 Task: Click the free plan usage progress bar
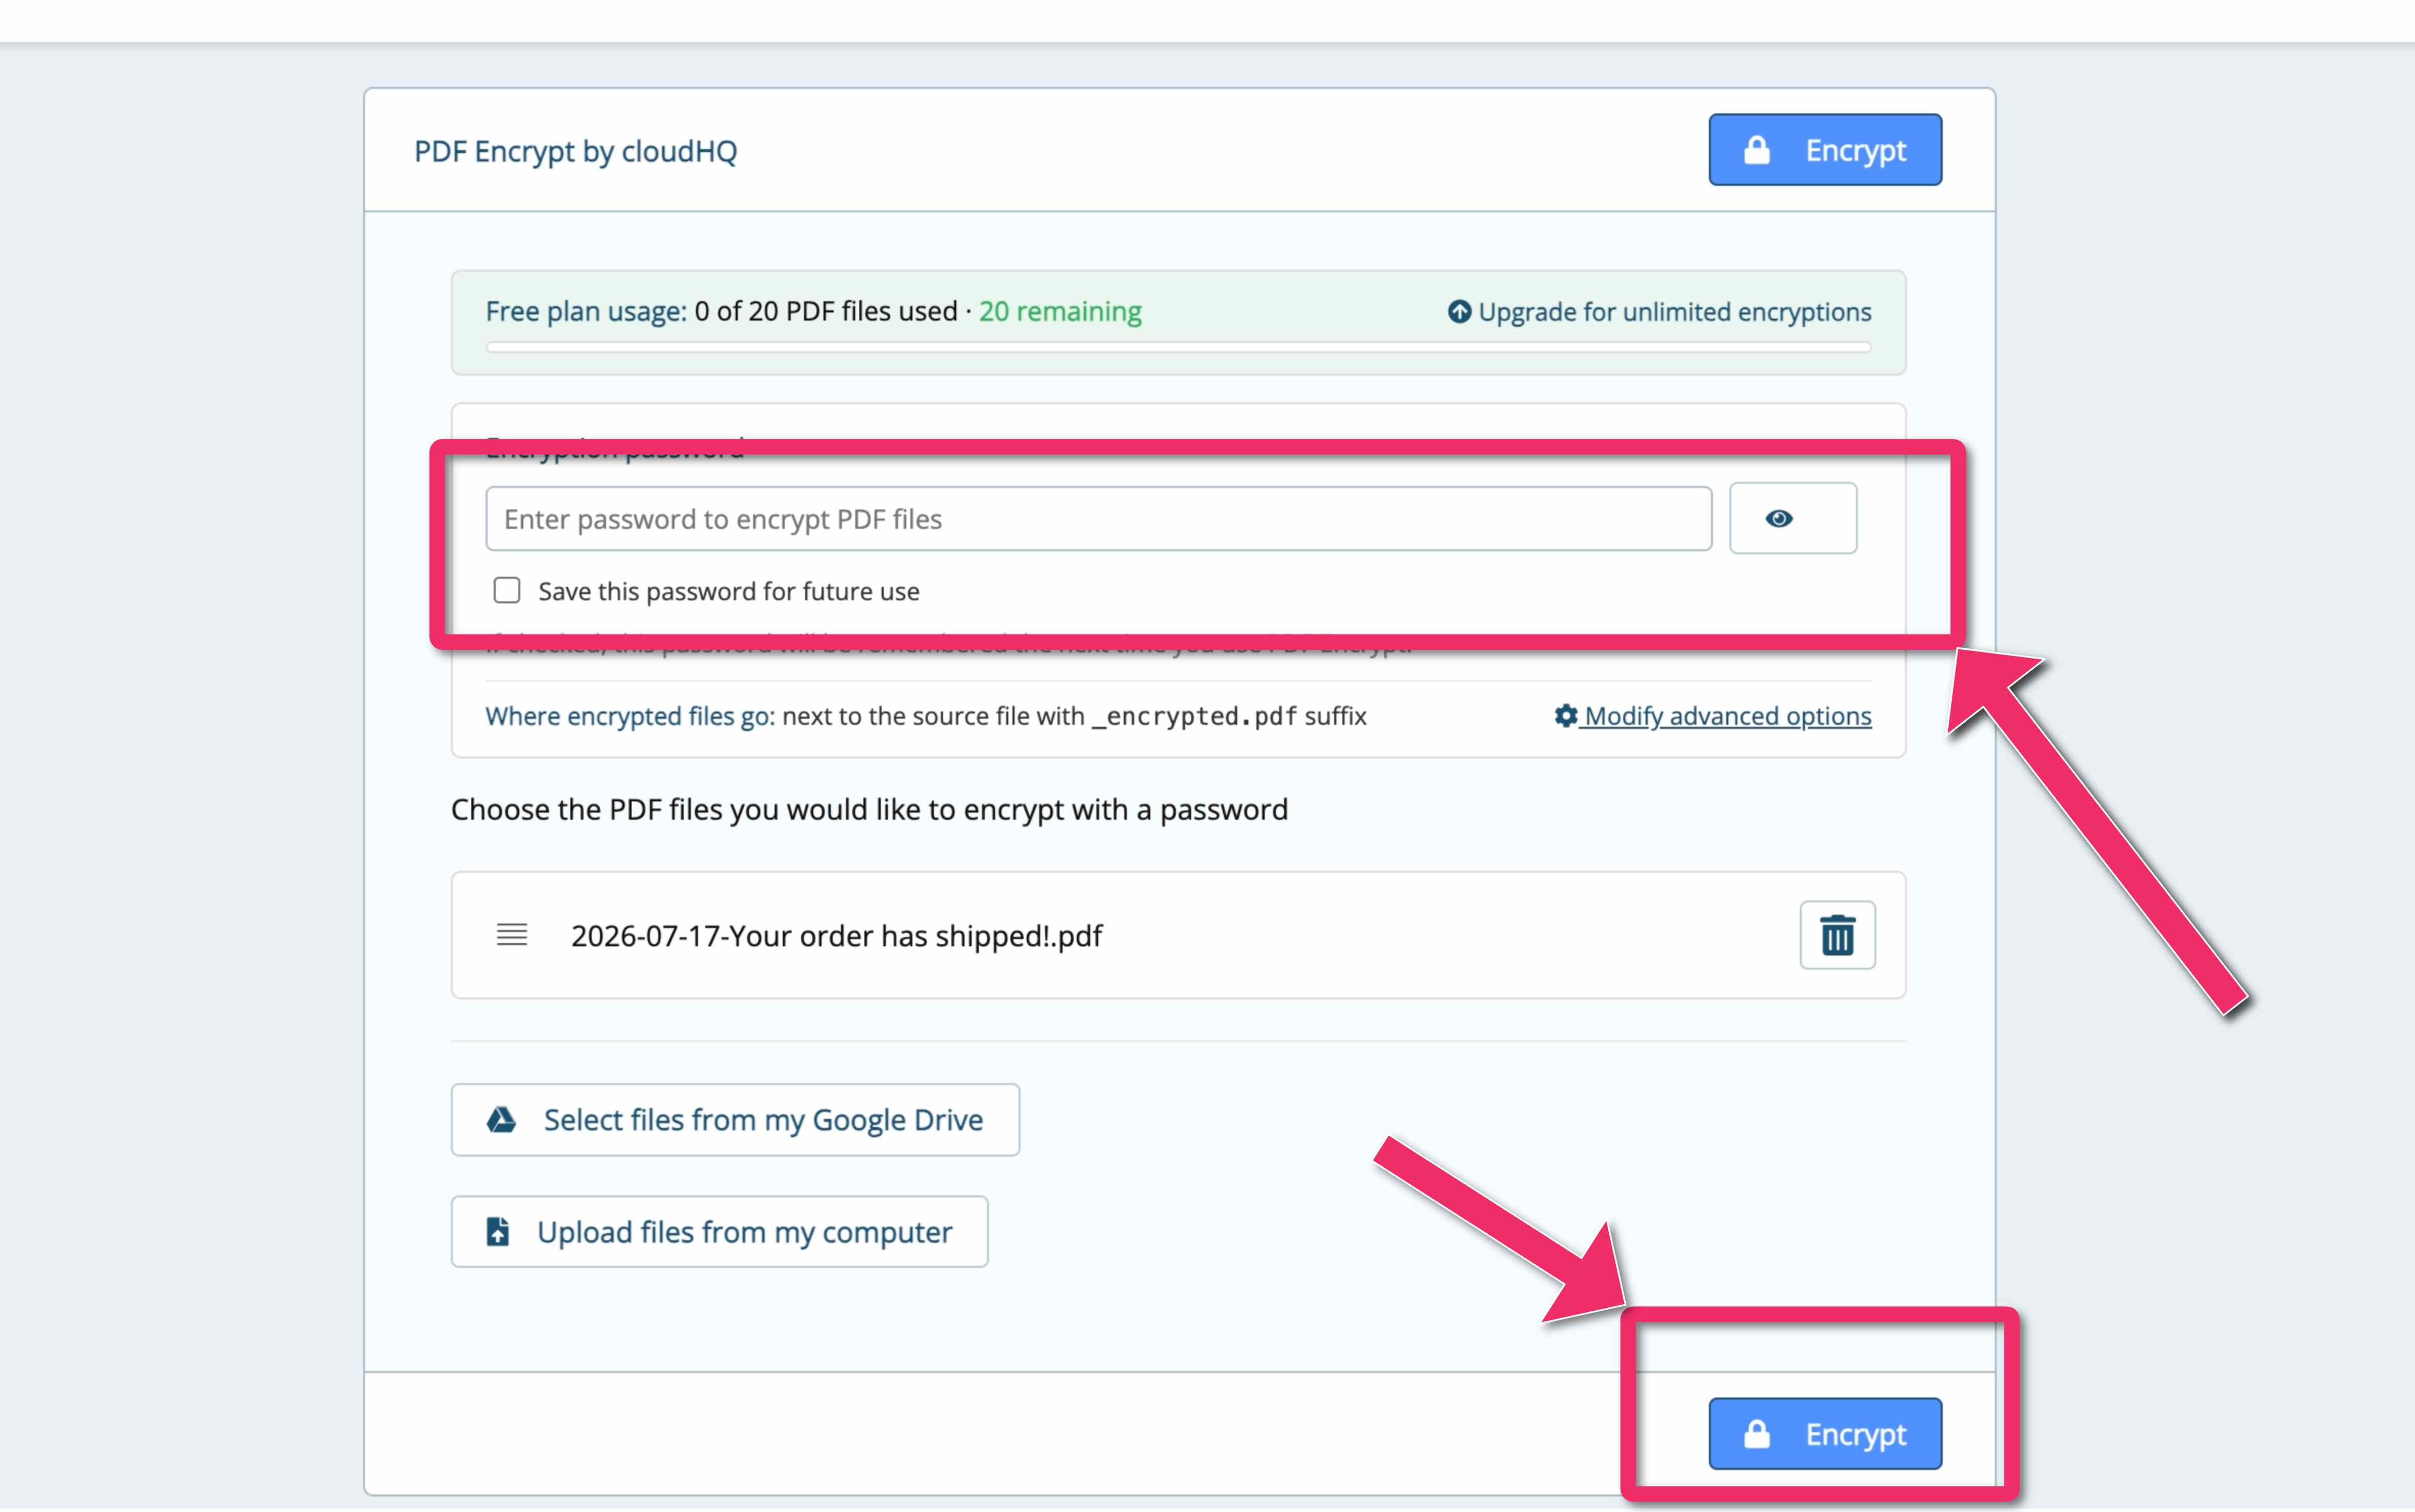[x=1178, y=347]
